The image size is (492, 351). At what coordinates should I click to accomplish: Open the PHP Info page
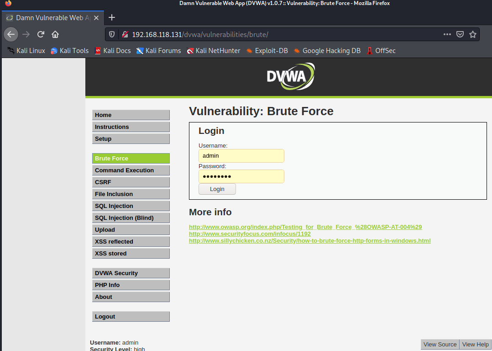[131, 285]
